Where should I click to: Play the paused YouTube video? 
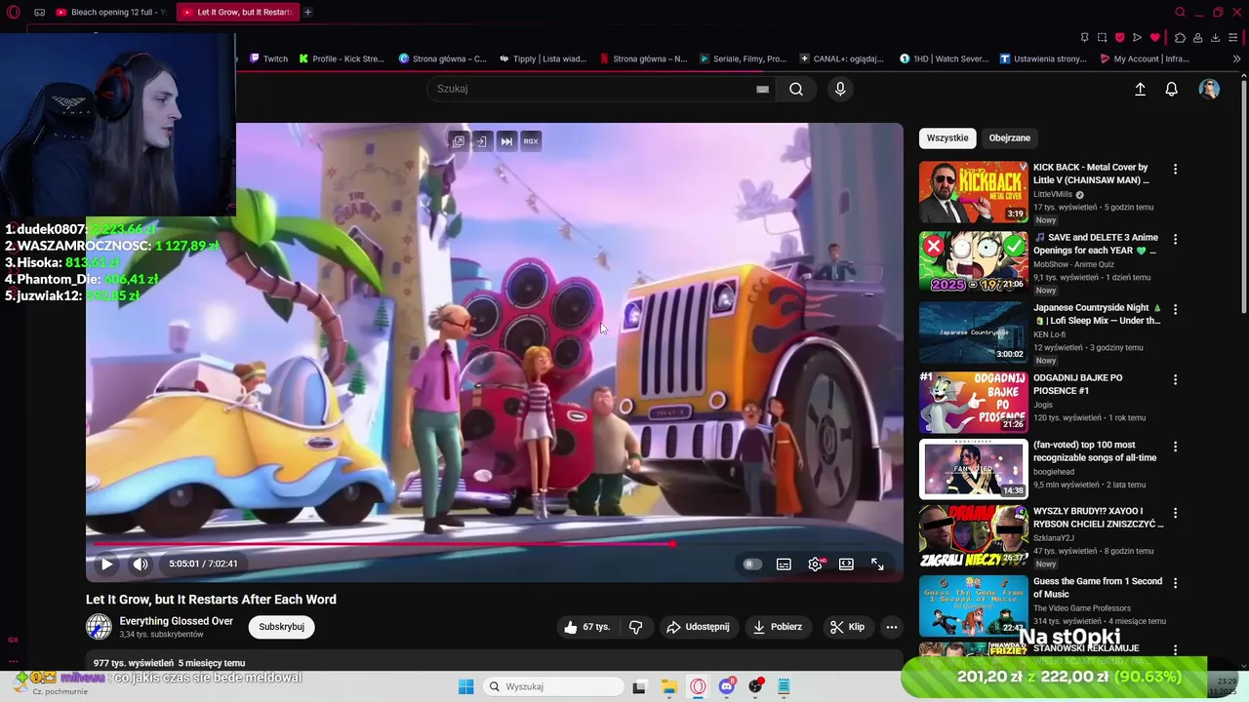107,564
